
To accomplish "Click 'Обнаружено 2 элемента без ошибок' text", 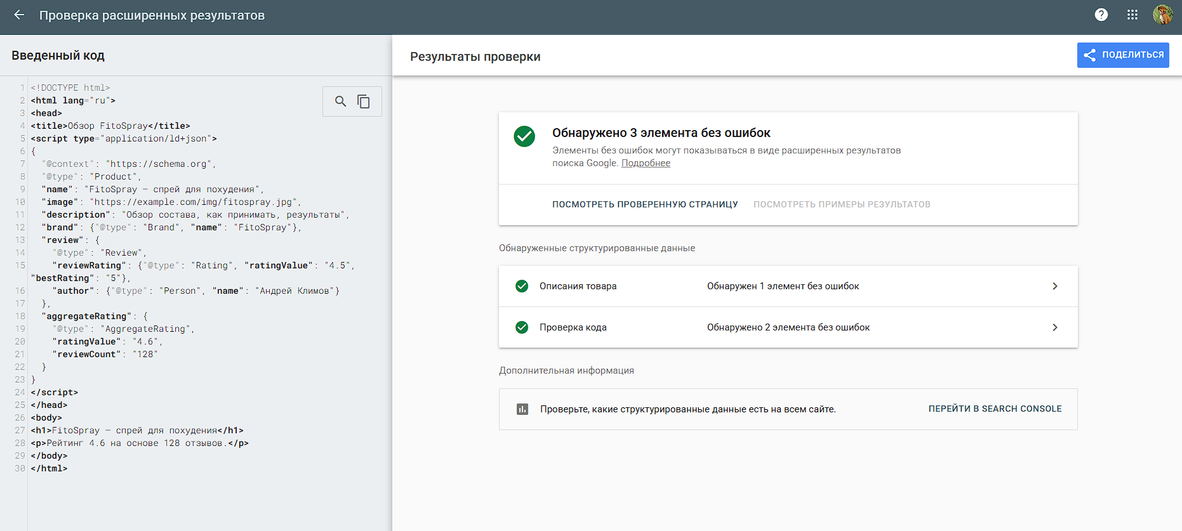I will pos(788,327).
